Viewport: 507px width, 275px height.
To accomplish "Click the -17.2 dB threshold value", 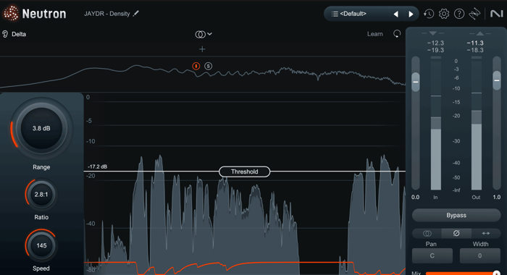I will point(97,166).
